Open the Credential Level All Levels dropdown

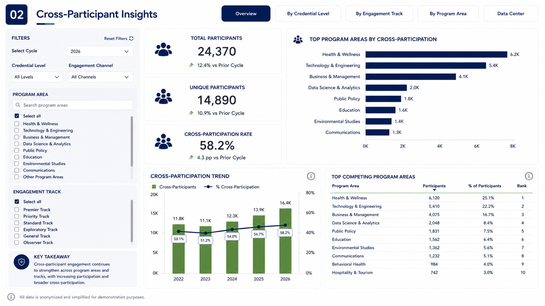(x=37, y=77)
